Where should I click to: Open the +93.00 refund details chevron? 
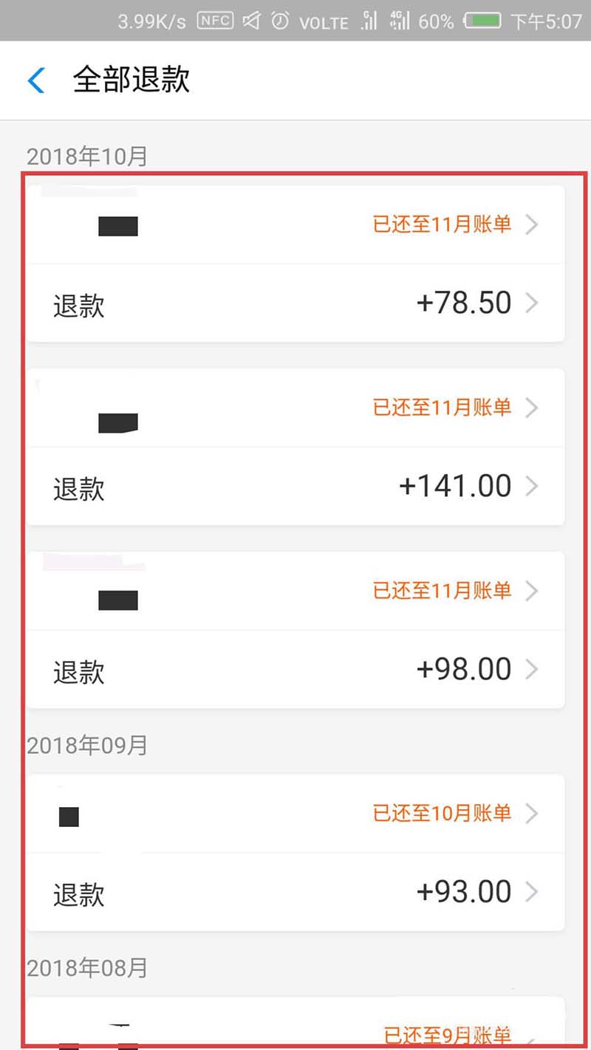tap(531, 892)
